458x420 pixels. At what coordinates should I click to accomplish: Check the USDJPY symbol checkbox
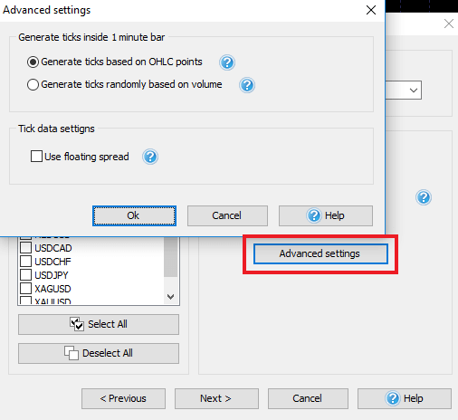click(x=25, y=275)
